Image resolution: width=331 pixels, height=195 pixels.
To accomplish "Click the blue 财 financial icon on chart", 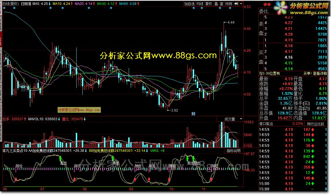I will tap(193, 114).
